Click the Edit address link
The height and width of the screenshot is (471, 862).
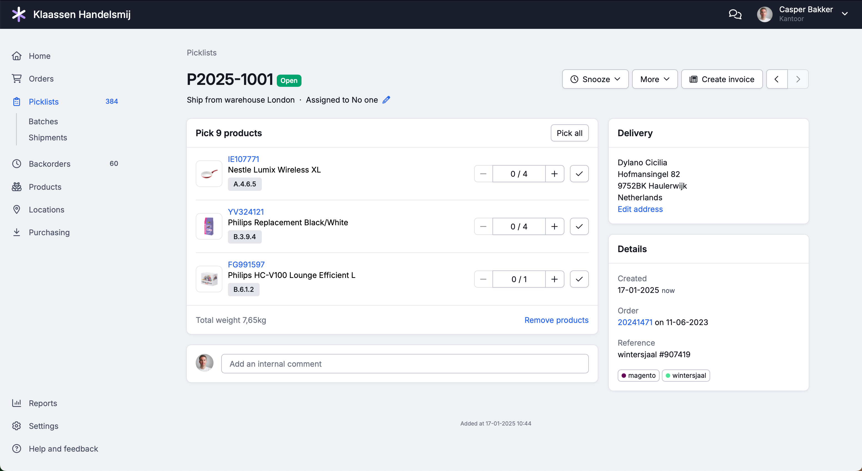(x=640, y=209)
